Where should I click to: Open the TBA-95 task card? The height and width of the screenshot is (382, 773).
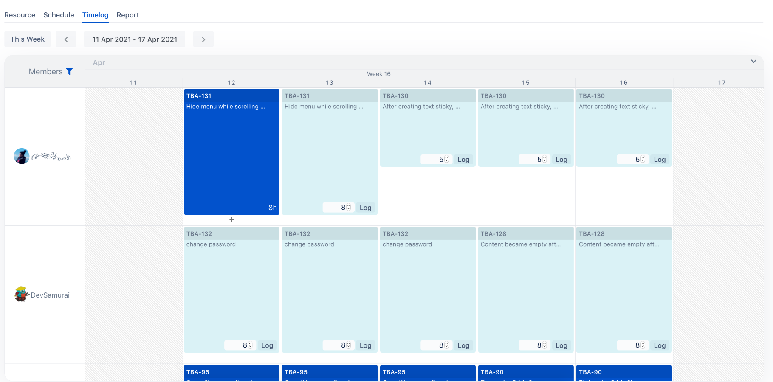(231, 372)
